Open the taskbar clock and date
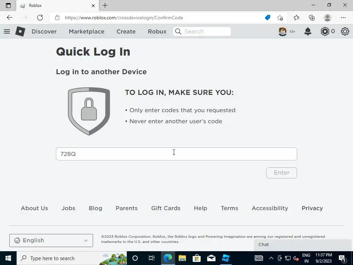This screenshot has width=353, height=265. pyautogui.click(x=323, y=258)
